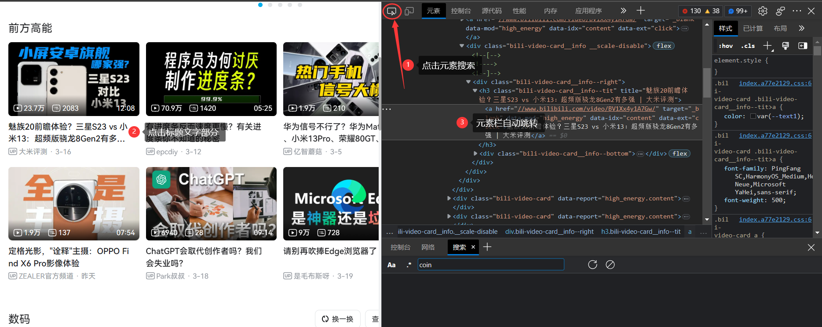
Task: Switch to the 布局 styles tab
Action: [781, 29]
